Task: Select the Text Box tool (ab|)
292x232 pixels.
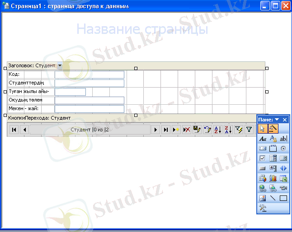Action: coord(283,139)
